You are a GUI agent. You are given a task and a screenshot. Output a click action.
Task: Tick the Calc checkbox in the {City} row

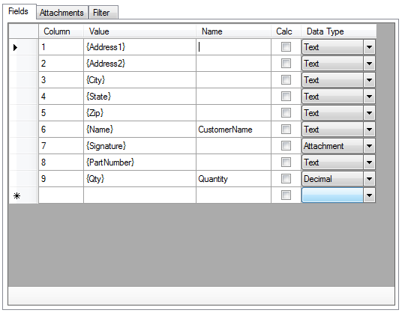(286, 80)
